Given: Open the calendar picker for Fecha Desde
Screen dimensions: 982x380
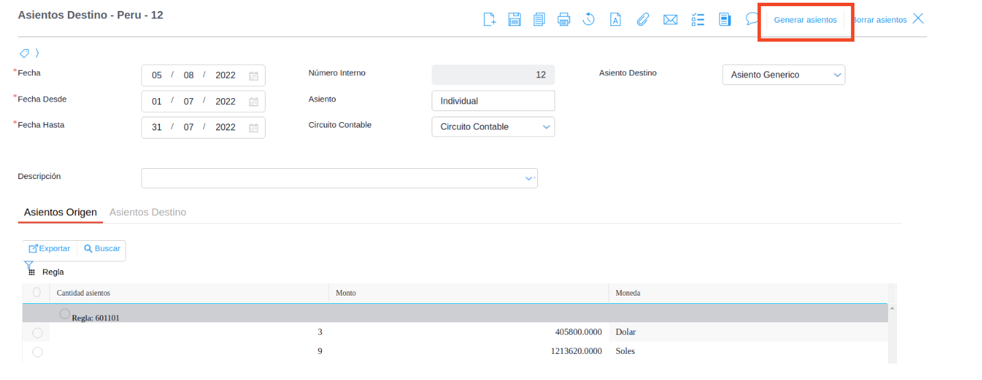Looking at the screenshot, I should point(253,102).
